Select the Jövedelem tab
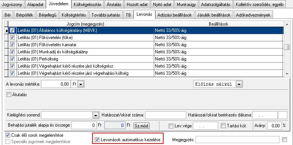This screenshot has width=293, height=145. click(x=58, y=4)
